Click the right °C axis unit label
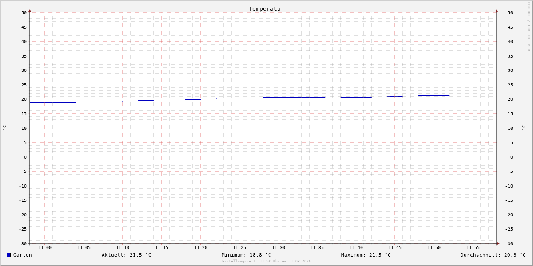Screen dimensions: 533x266 pyautogui.click(x=523, y=128)
